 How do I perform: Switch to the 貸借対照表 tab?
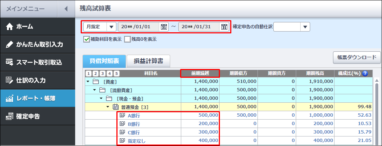[104, 61]
